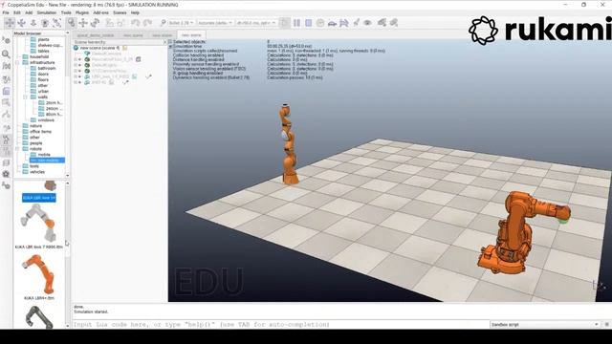This screenshot has width=612, height=344.
Task: Click the undo arrow icon
Action: pos(136,23)
